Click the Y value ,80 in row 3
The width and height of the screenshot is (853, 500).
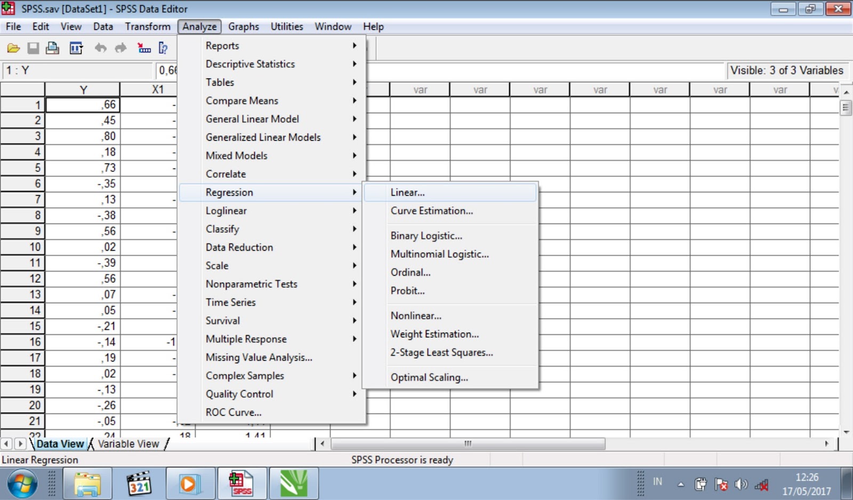pyautogui.click(x=83, y=136)
